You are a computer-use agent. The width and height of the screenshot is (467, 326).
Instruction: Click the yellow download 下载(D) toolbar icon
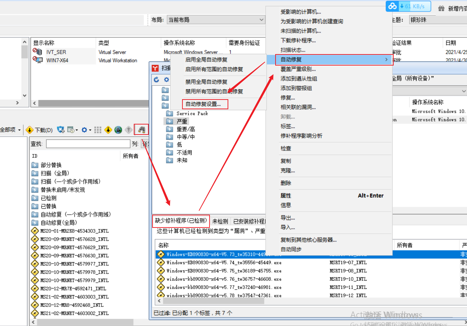click(30, 130)
